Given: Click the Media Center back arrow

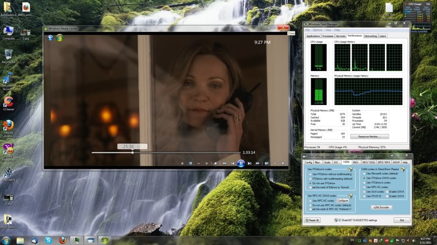Looking at the screenshot, I should pos(50,37).
